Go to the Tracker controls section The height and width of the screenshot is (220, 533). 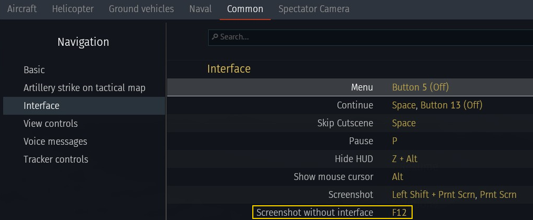tap(56, 159)
